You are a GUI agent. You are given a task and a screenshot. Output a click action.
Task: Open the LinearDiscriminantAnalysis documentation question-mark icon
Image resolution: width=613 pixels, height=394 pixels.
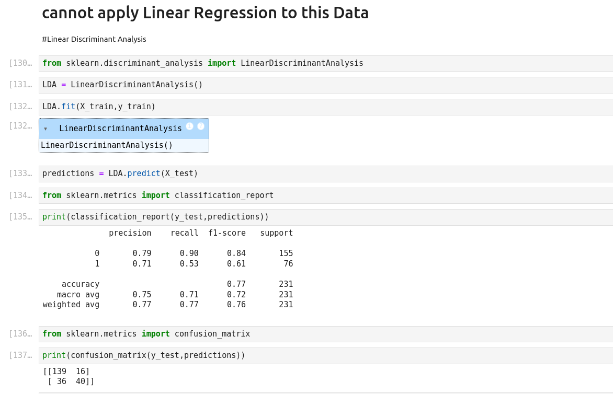(x=201, y=126)
